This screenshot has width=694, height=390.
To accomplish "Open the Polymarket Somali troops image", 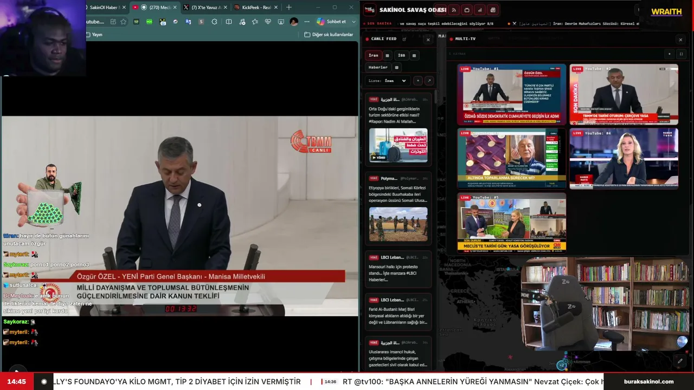I will 398,224.
